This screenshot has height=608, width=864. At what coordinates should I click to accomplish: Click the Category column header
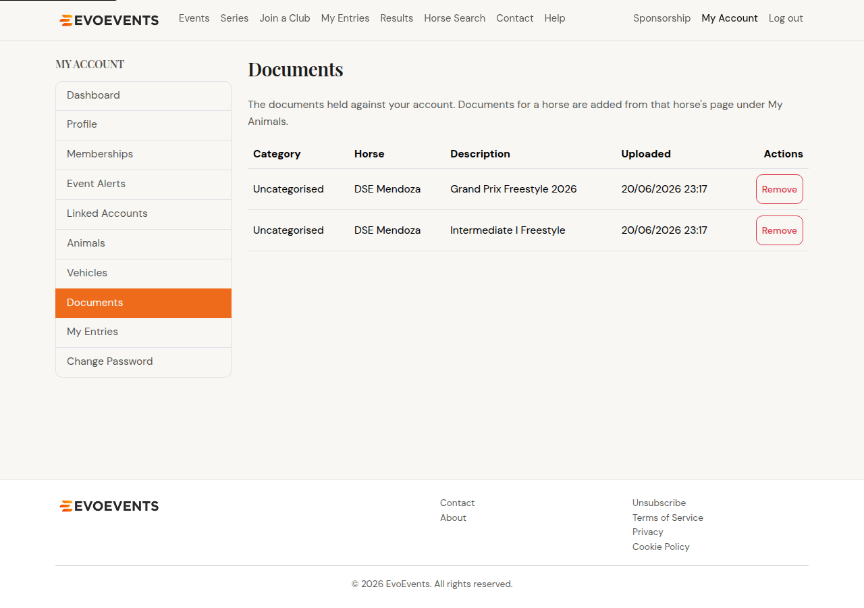pyautogui.click(x=277, y=154)
